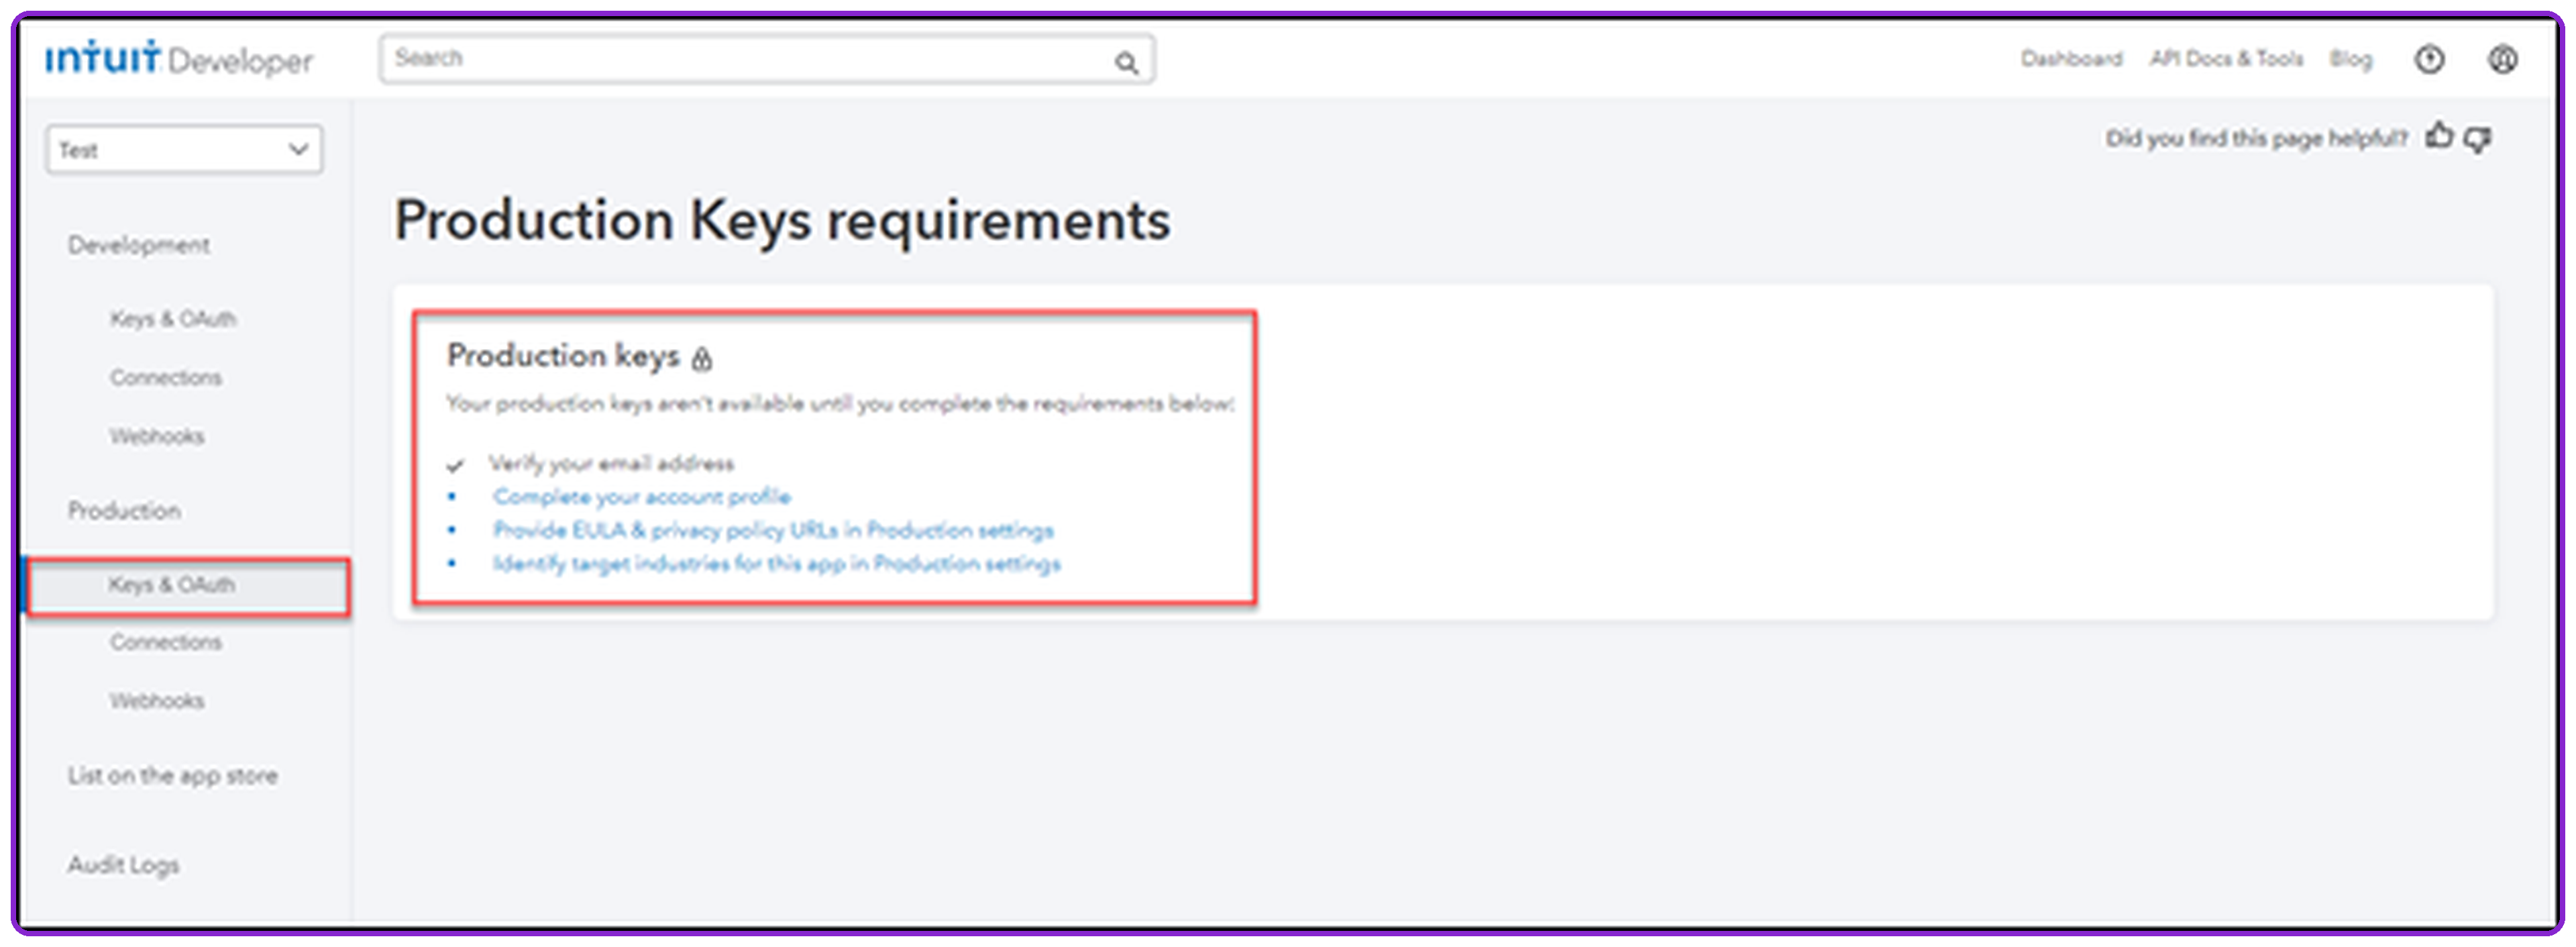Open Audit Logs in sidebar

tap(123, 865)
